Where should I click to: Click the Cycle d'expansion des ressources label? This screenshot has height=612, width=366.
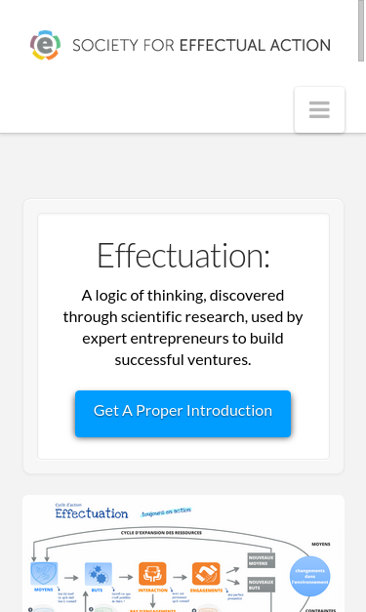[161, 532]
